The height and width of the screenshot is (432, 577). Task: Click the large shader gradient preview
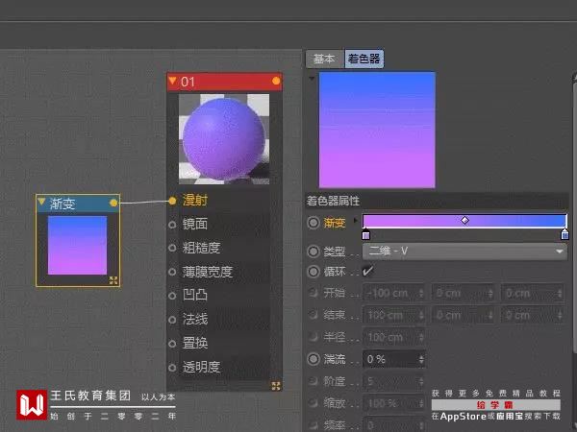(x=377, y=130)
